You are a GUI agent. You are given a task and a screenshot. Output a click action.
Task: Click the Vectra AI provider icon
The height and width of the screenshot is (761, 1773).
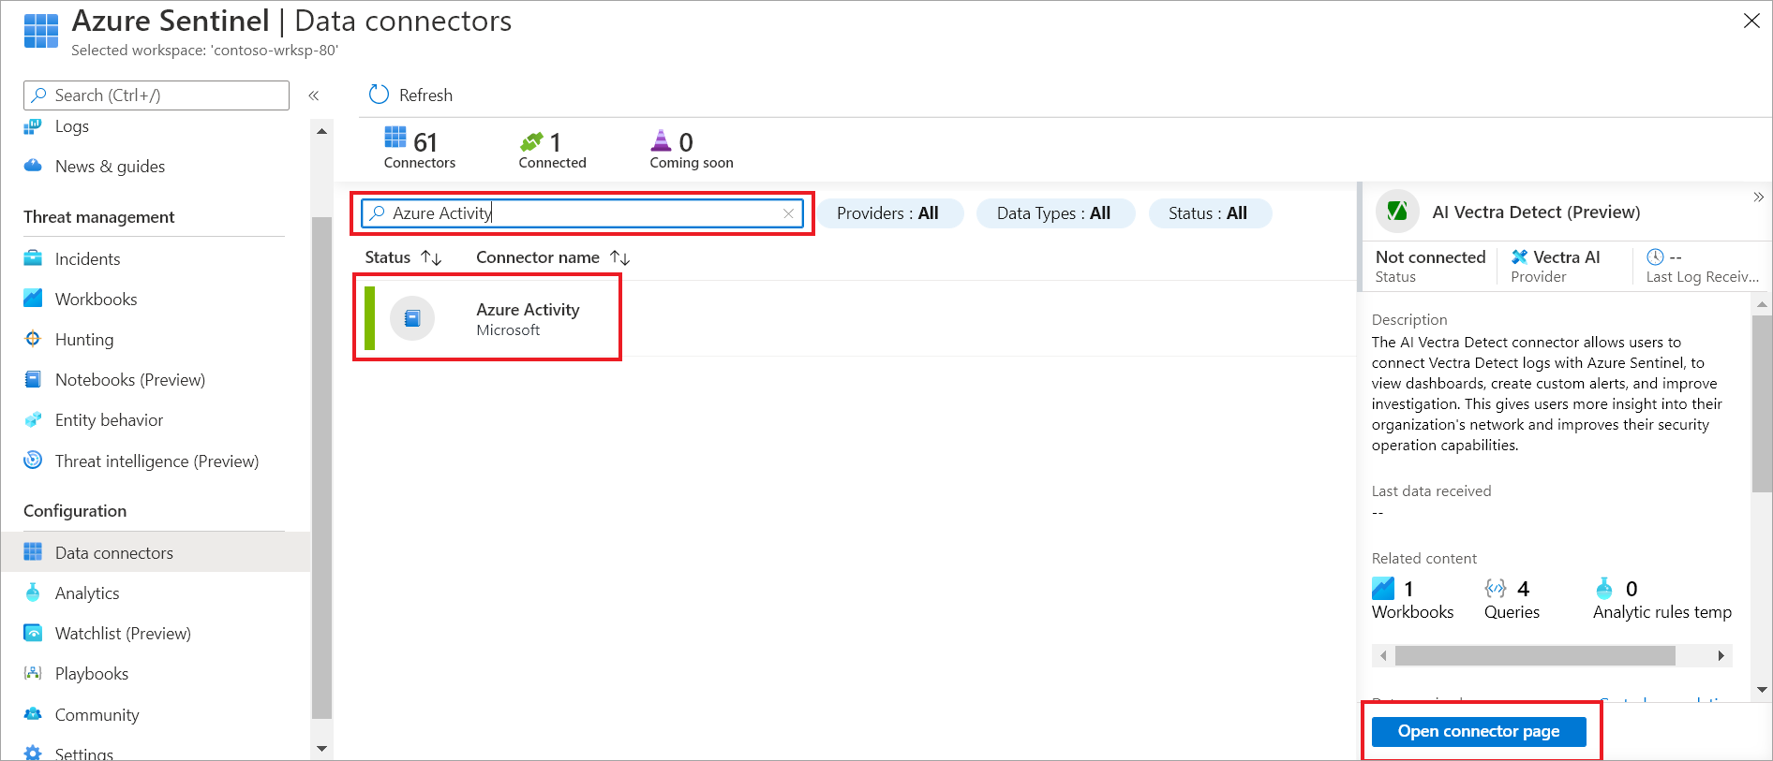coord(1520,256)
